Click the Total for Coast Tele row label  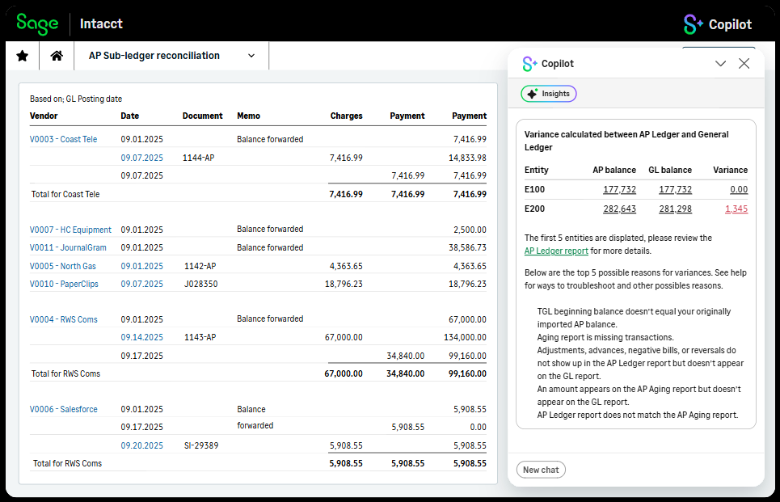coord(65,195)
